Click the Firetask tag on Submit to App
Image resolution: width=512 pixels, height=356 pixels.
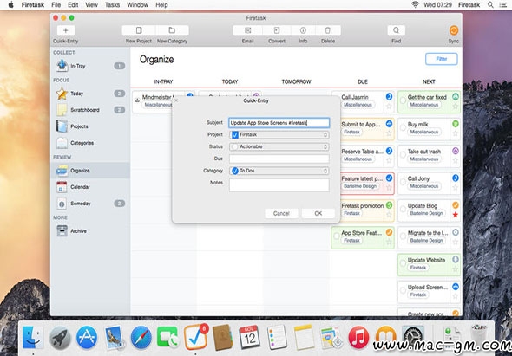click(351, 132)
